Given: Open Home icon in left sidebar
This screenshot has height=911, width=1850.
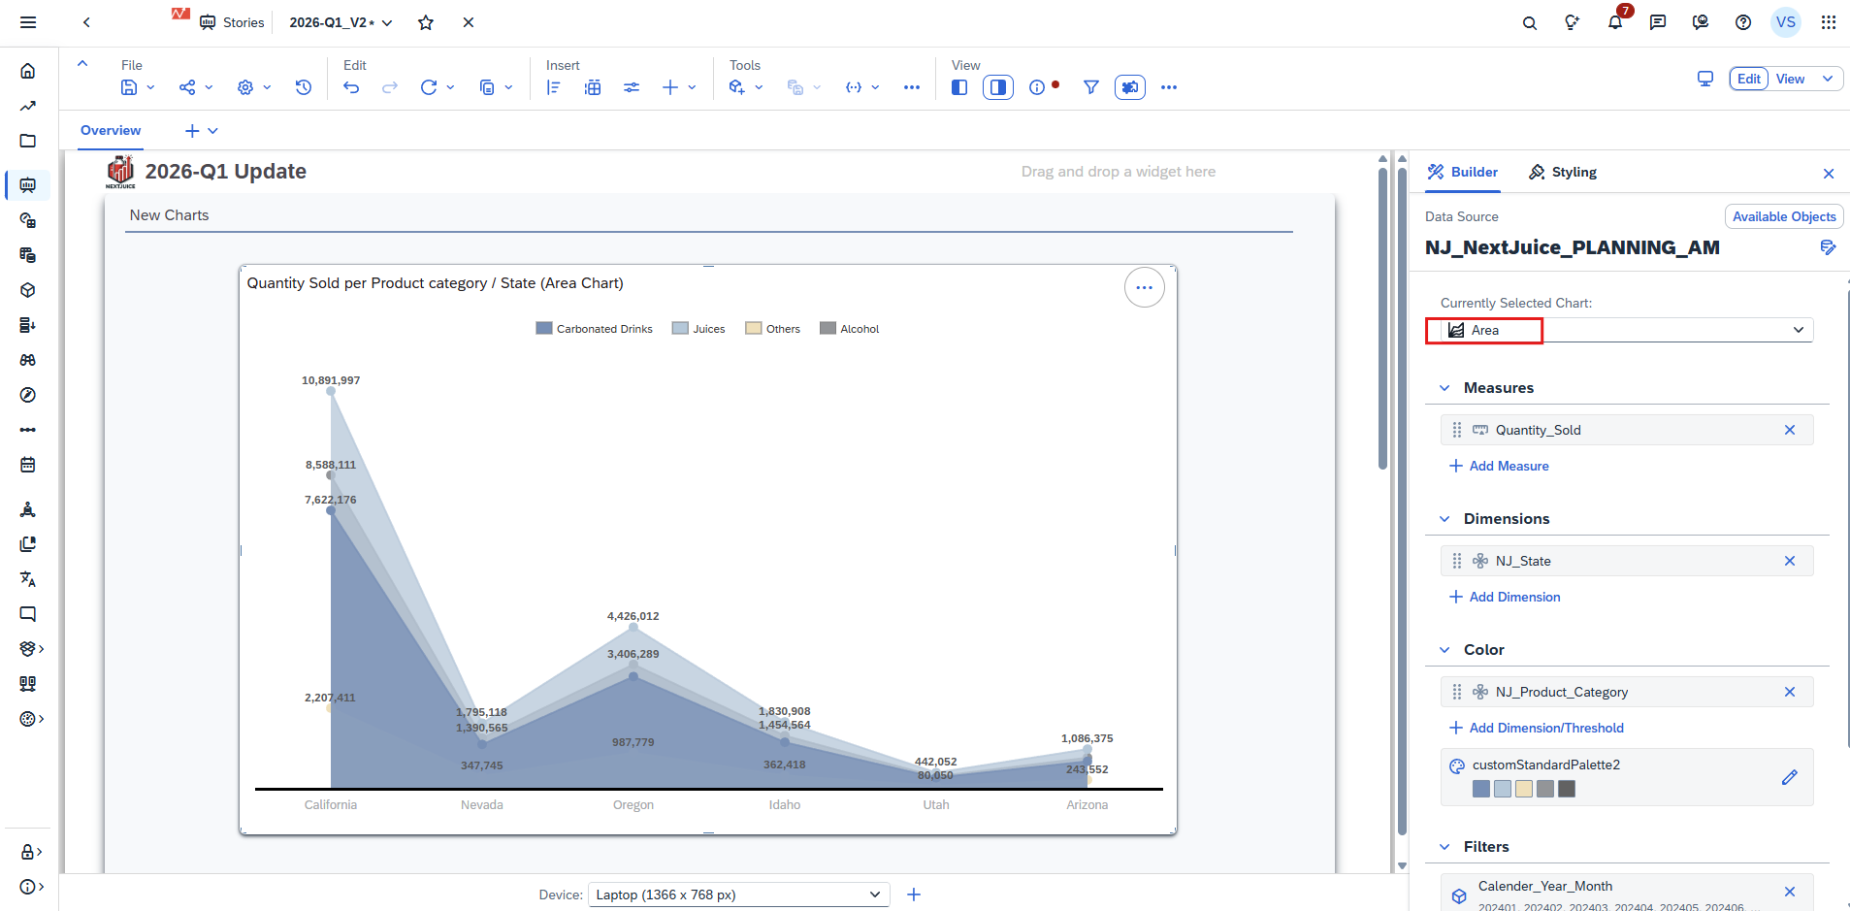Looking at the screenshot, I should 28,71.
